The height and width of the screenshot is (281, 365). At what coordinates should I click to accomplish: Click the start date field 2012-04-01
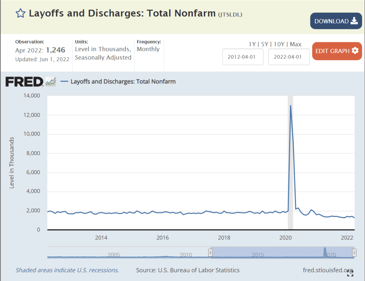click(x=243, y=57)
